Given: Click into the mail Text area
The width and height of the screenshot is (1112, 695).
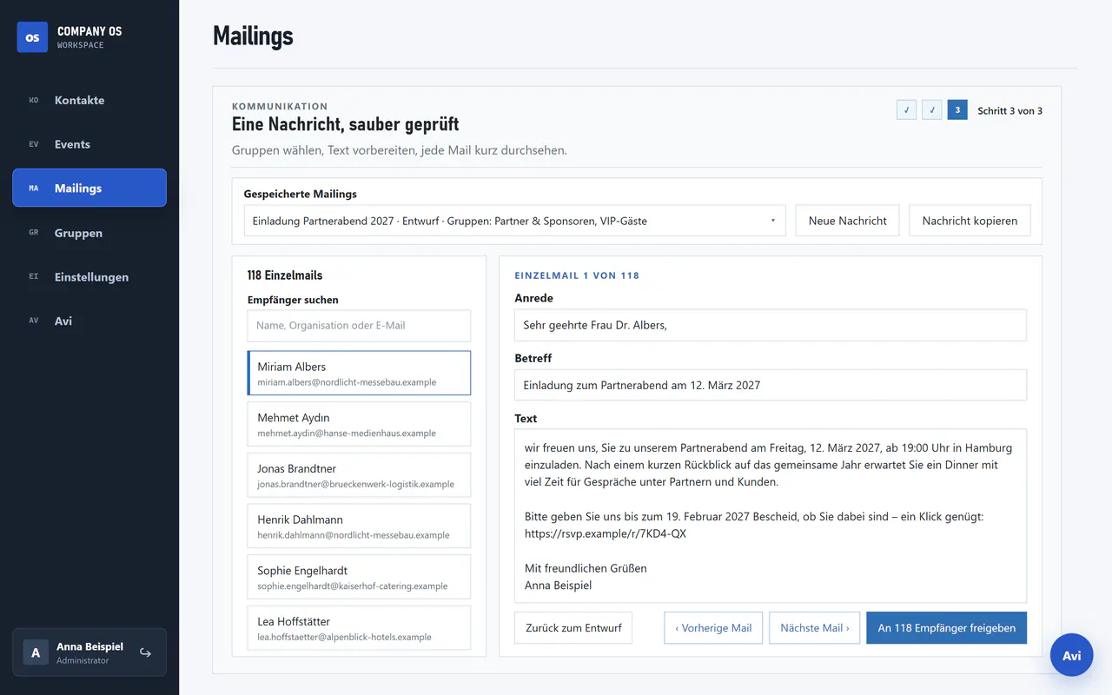Looking at the screenshot, I should pyautogui.click(x=771, y=516).
